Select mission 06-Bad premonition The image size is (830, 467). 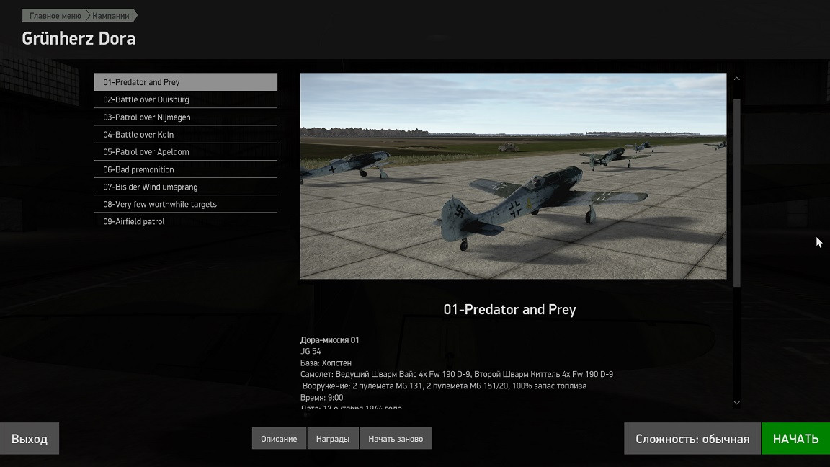click(186, 169)
